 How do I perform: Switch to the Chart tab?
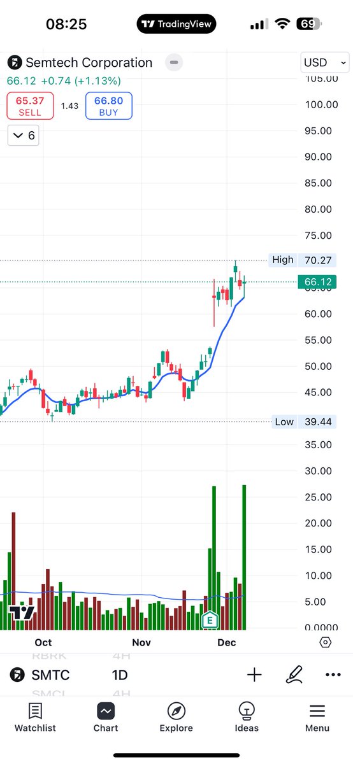tap(106, 718)
